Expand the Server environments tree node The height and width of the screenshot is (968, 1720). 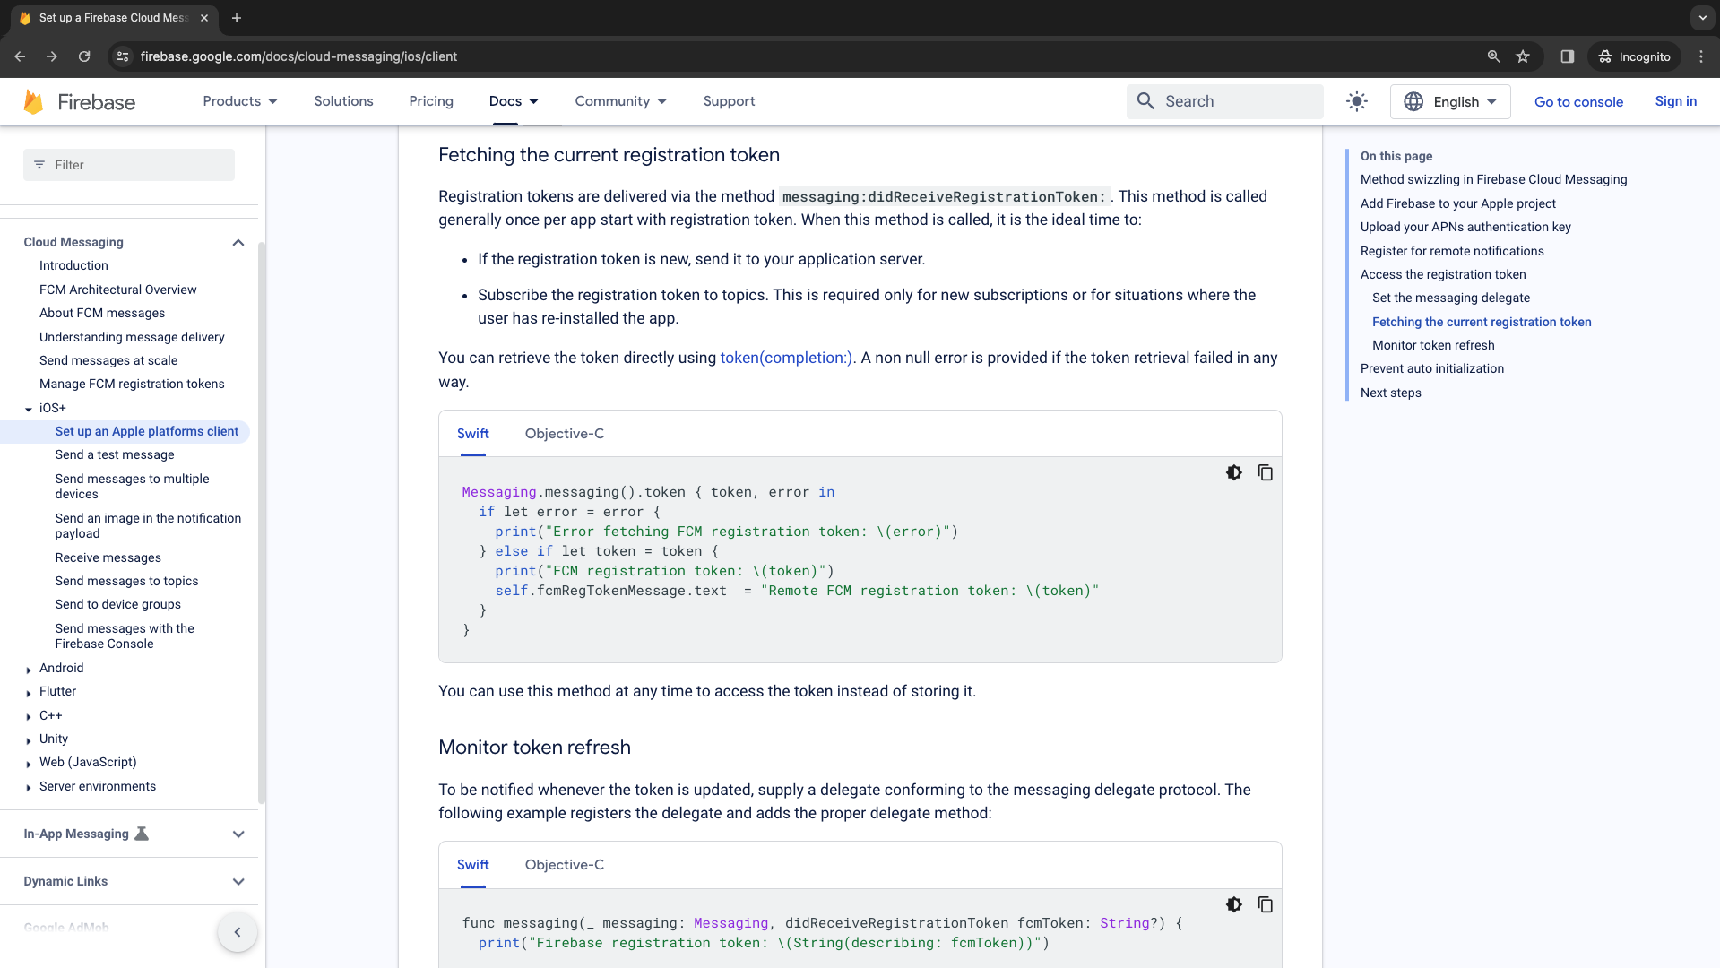pyautogui.click(x=29, y=788)
